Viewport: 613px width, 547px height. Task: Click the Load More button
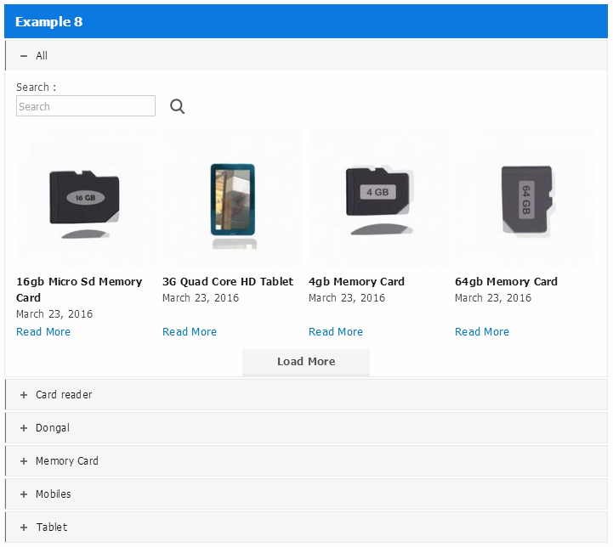306,362
